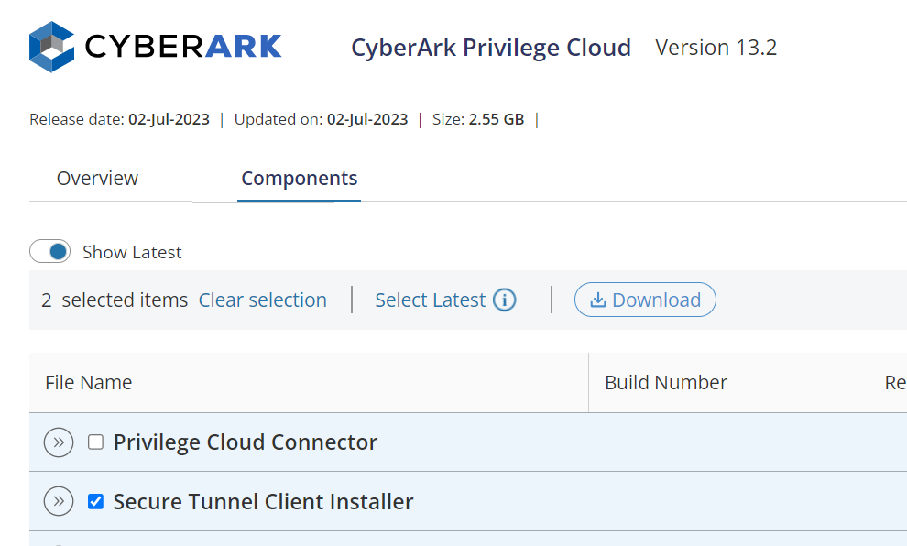The image size is (907, 546).
Task: Switch to the Overview tab
Action: coord(97,178)
